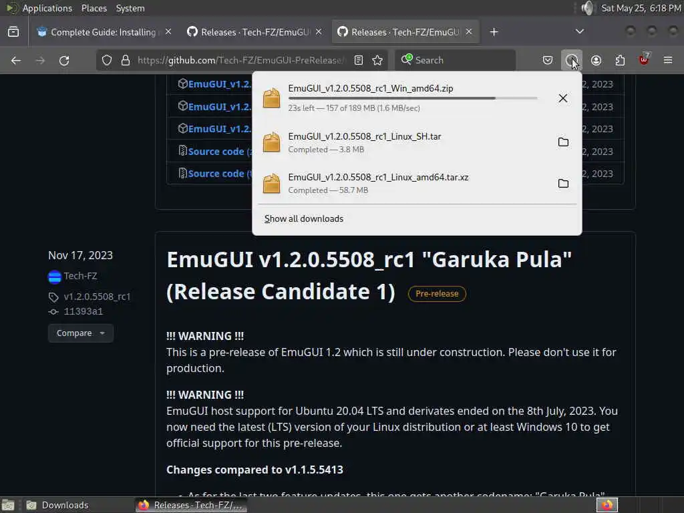Reload the current GitHub page

click(64, 60)
